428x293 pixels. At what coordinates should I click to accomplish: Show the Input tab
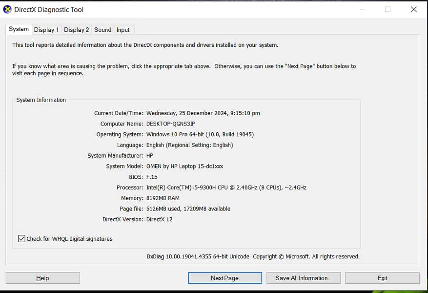click(123, 30)
